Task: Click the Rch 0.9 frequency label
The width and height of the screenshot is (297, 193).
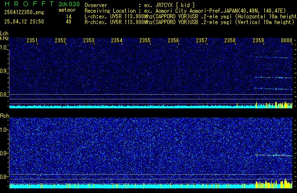Action: [x=3, y=153]
